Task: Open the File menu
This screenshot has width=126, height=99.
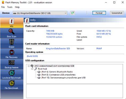Action: tap(3, 7)
